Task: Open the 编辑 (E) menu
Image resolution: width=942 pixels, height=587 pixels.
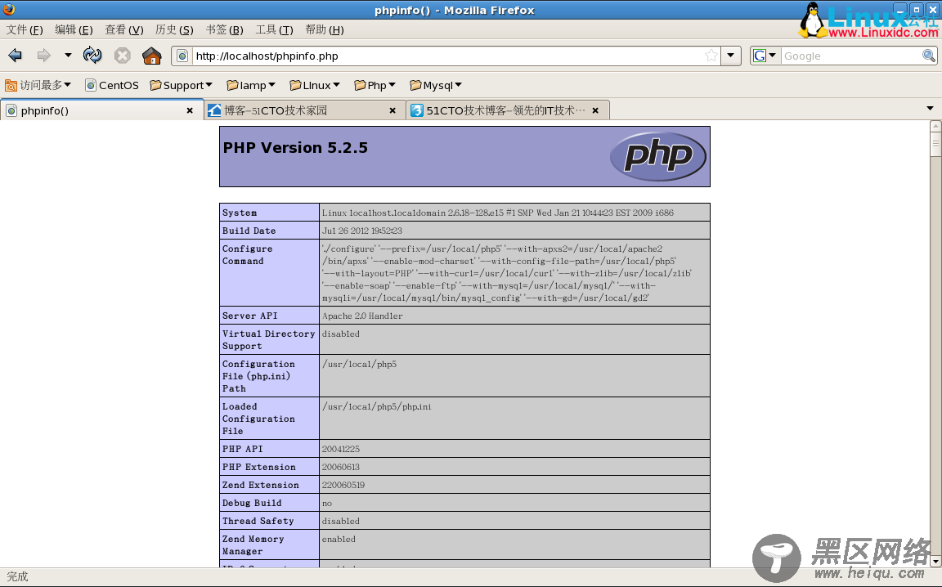Action: [x=74, y=29]
